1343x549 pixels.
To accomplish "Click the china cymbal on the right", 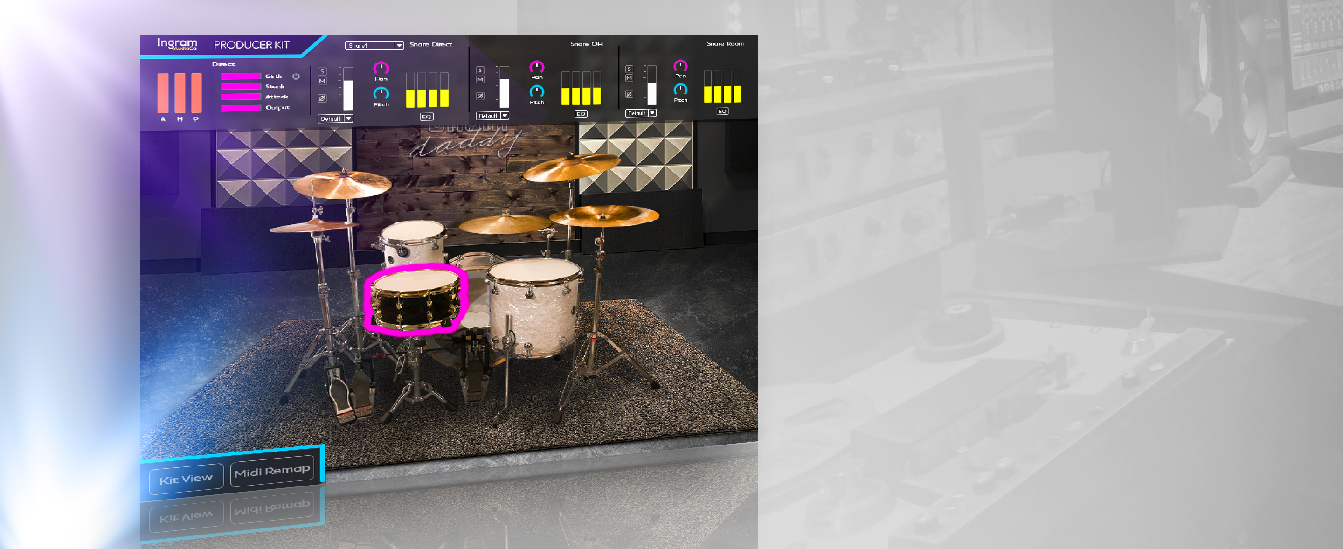I will (x=604, y=215).
